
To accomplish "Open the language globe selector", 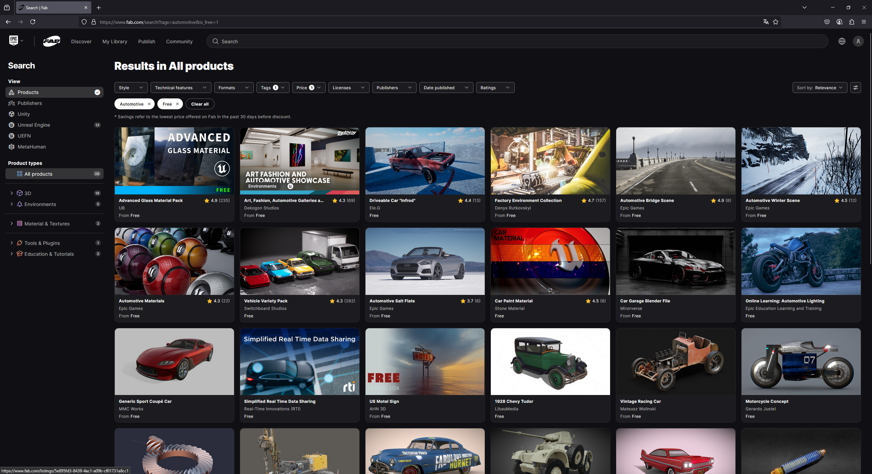I will [842, 41].
